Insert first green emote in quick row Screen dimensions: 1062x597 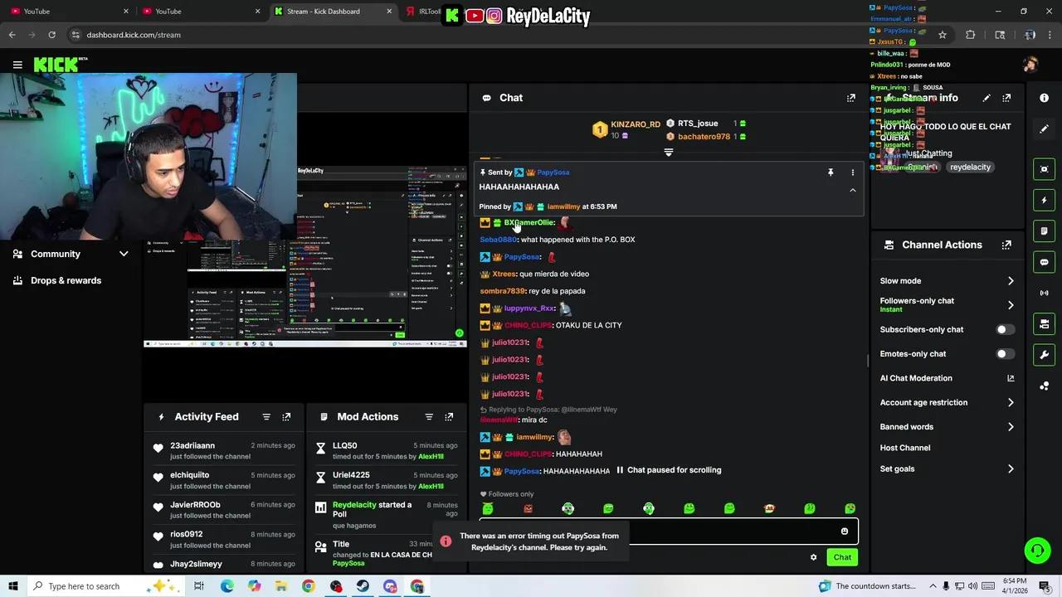[x=488, y=508]
